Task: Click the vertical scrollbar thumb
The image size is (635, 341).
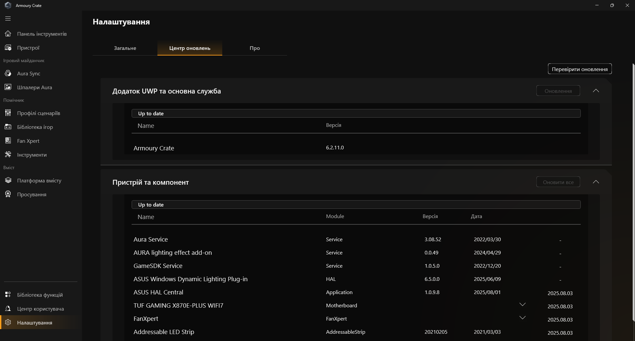Action: (633, 192)
